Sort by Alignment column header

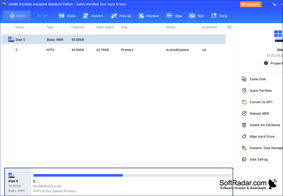click(x=209, y=27)
